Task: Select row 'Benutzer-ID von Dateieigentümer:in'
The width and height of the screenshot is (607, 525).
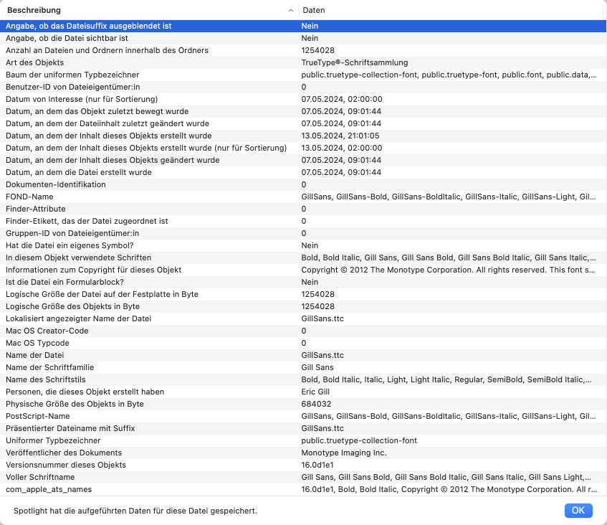Action: 304,87
